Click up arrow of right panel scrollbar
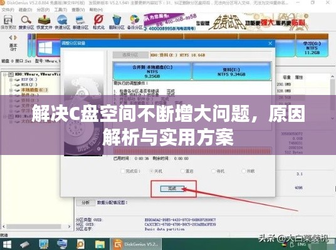The width and height of the screenshot is (336, 250). 332,76
